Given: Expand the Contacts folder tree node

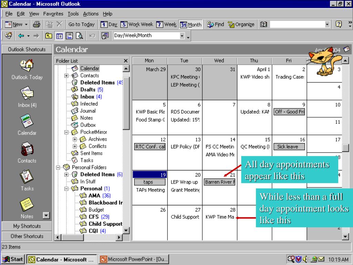Looking at the screenshot, I should click(x=66, y=76).
